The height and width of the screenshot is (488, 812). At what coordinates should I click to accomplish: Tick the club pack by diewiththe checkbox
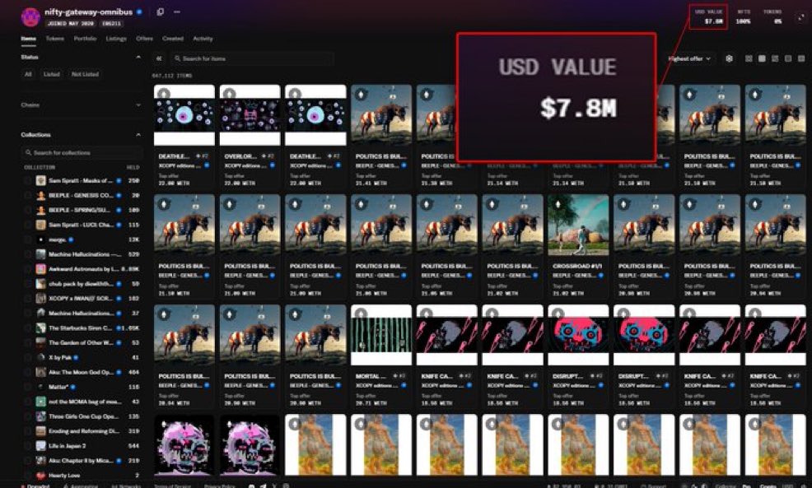[27, 284]
